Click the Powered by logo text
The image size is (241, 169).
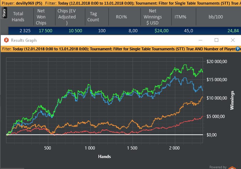(x=218, y=167)
